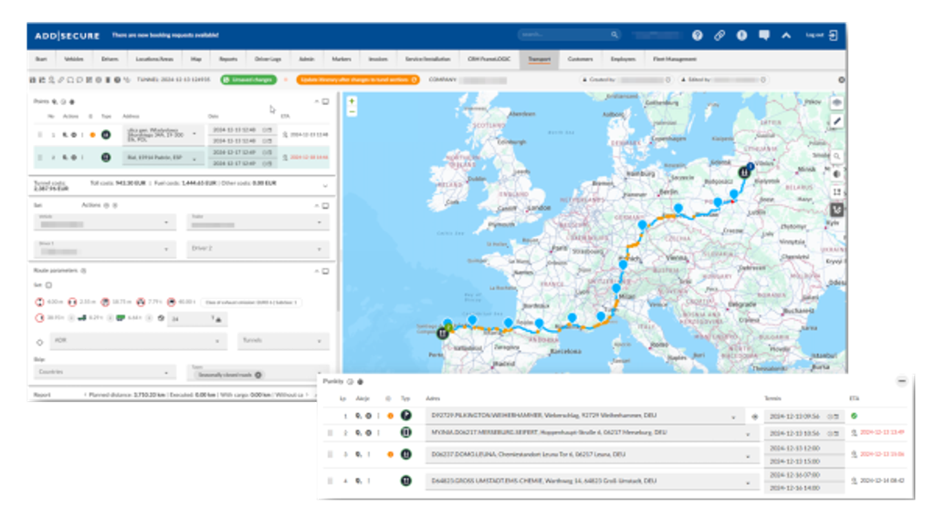The width and height of the screenshot is (935, 526).
Task: Open the Vehicles tab
Action: point(74,59)
